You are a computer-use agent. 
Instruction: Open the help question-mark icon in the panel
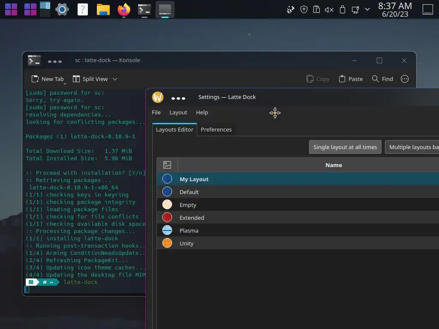click(83, 9)
